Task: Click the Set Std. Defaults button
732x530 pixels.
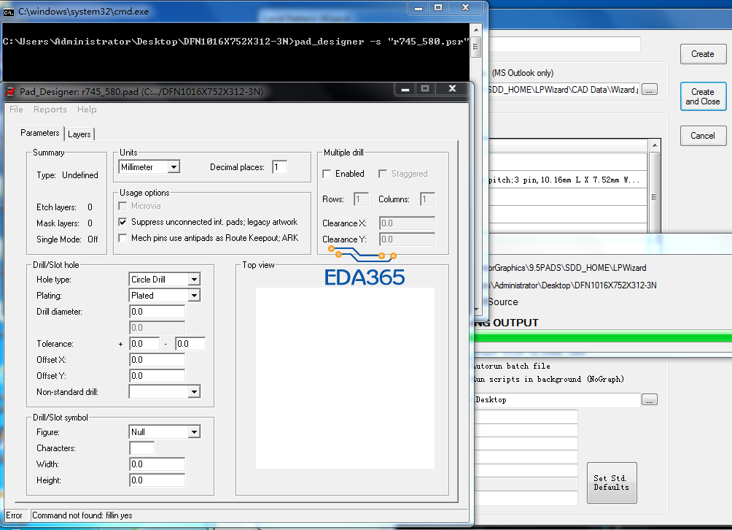Action: 612,483
